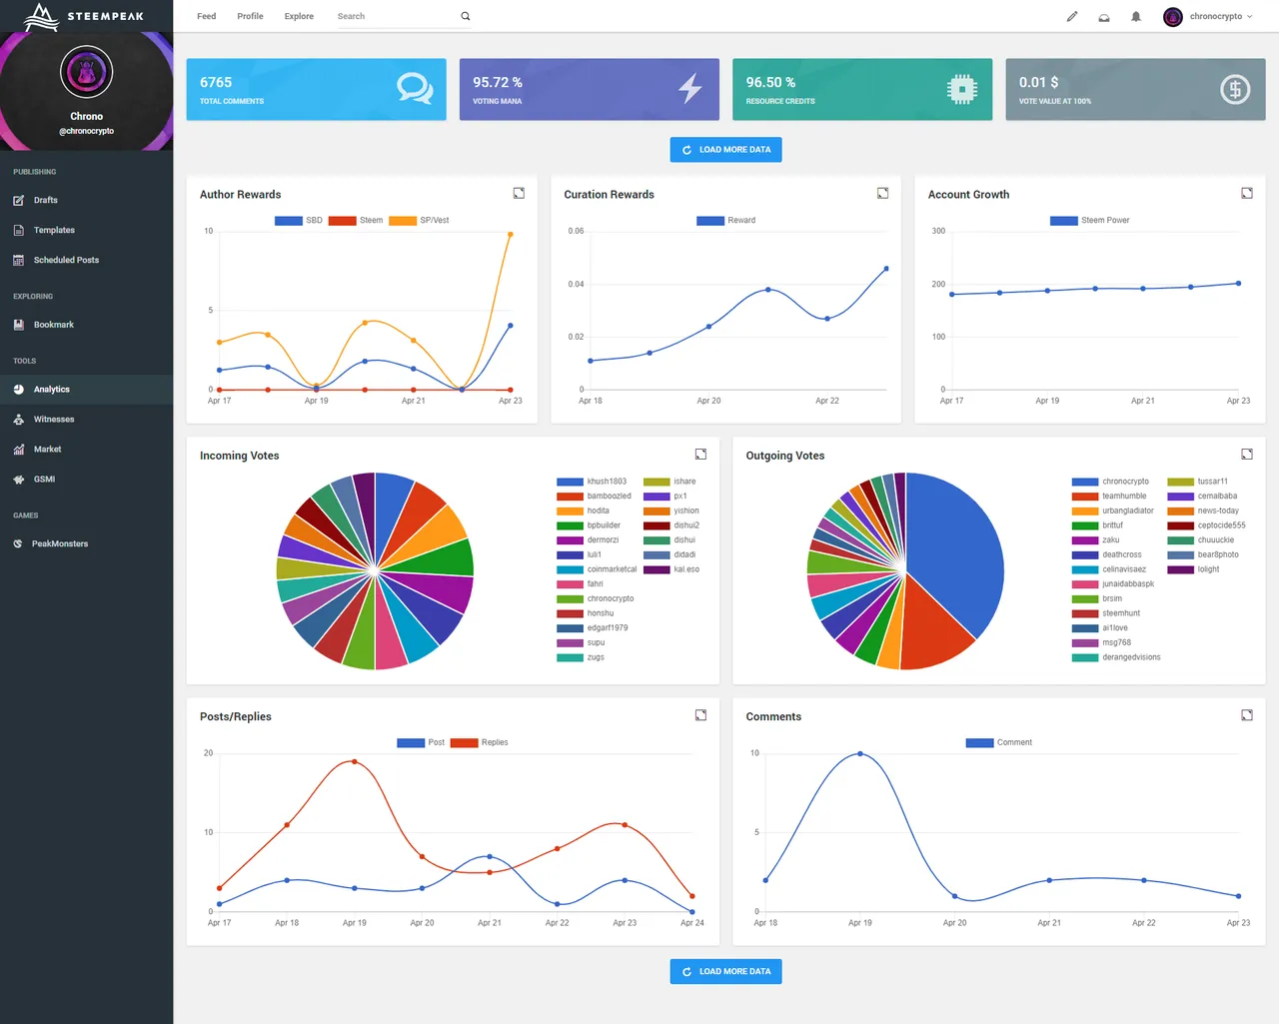
Task: Toggle the Post series in Posts/Replies legend
Action: [x=421, y=742]
